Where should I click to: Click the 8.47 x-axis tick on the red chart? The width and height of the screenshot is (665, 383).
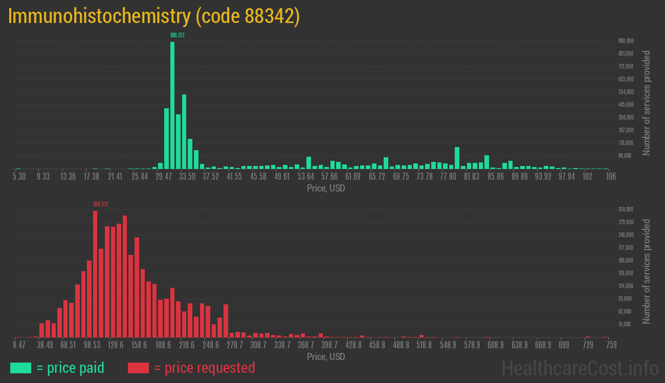click(19, 345)
